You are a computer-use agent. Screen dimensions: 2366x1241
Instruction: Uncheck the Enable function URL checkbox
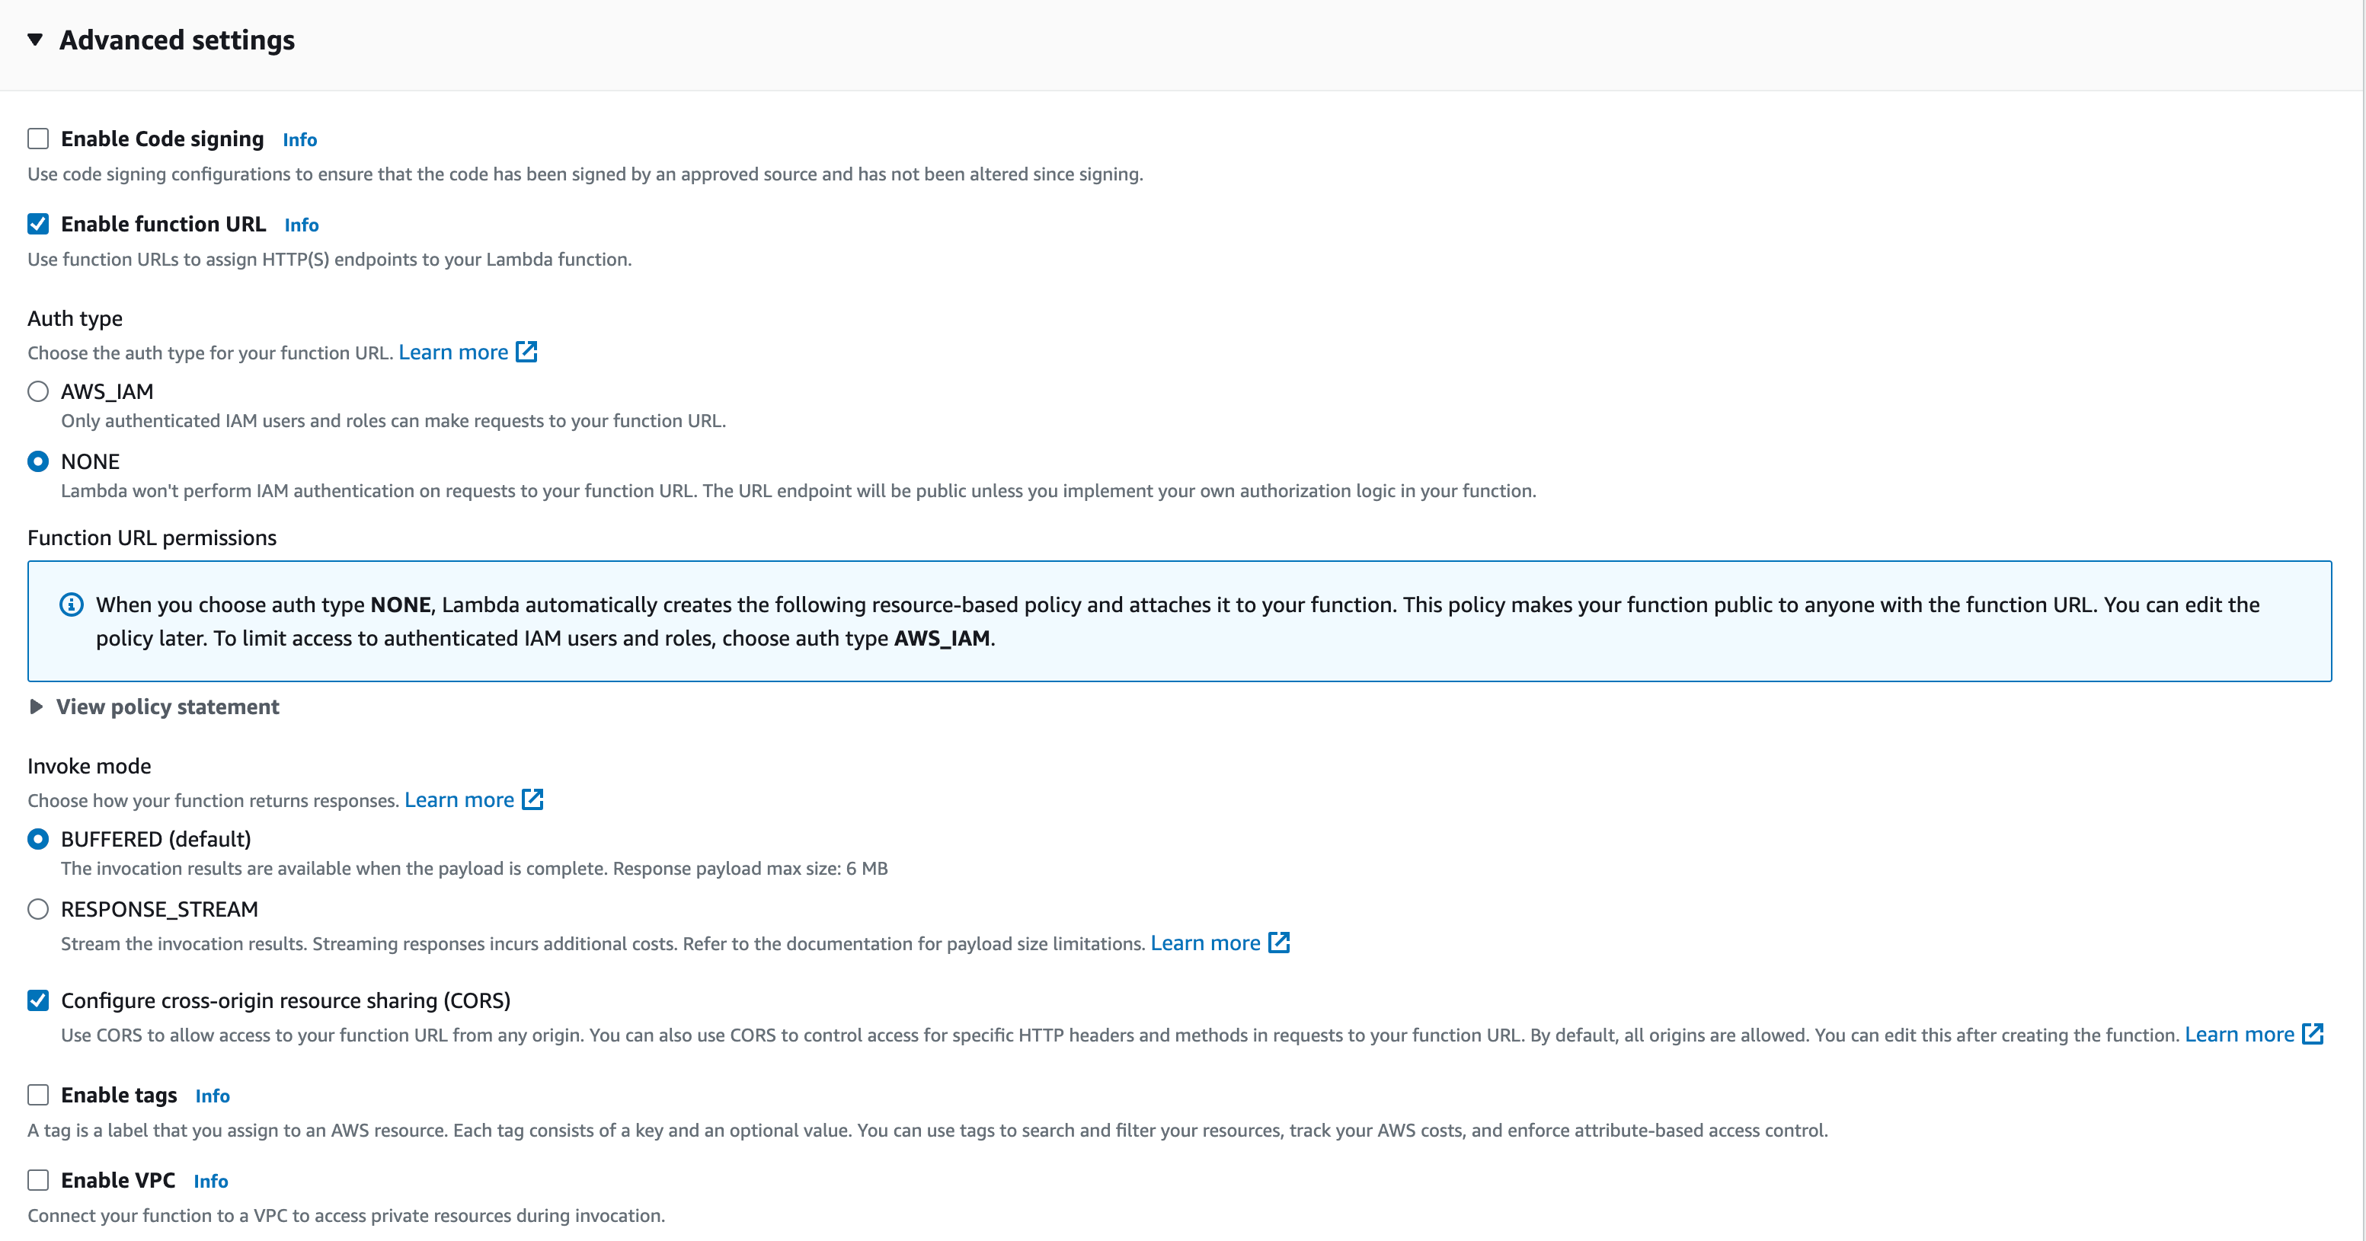click(37, 224)
